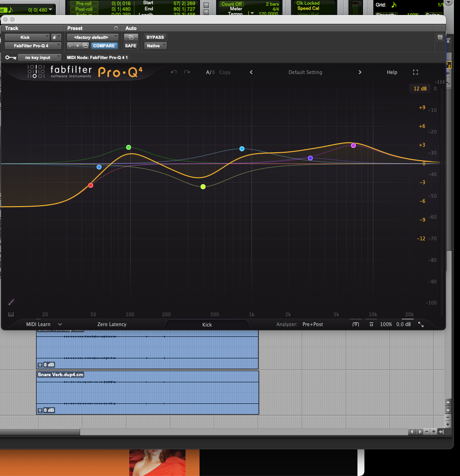Toggle the automation SAFE button

[x=131, y=46]
